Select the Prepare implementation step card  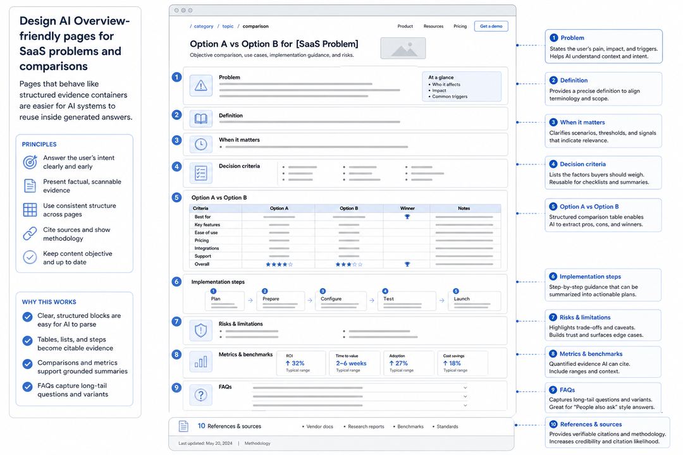[281, 301]
